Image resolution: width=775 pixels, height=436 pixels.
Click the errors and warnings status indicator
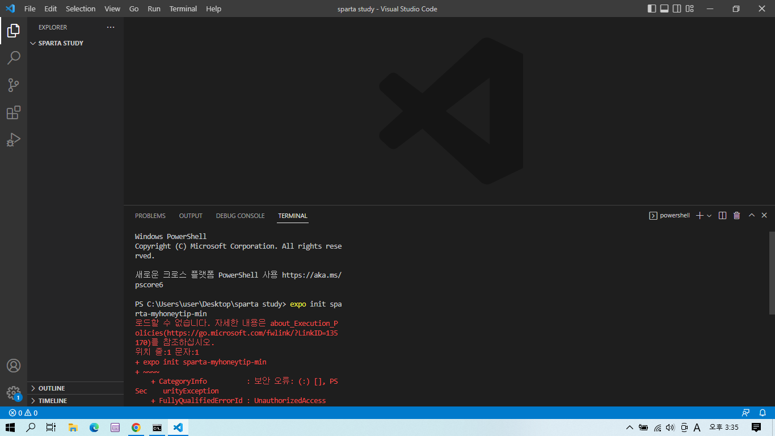point(23,413)
